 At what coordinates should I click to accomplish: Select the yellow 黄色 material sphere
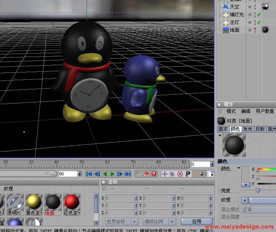tap(34, 202)
